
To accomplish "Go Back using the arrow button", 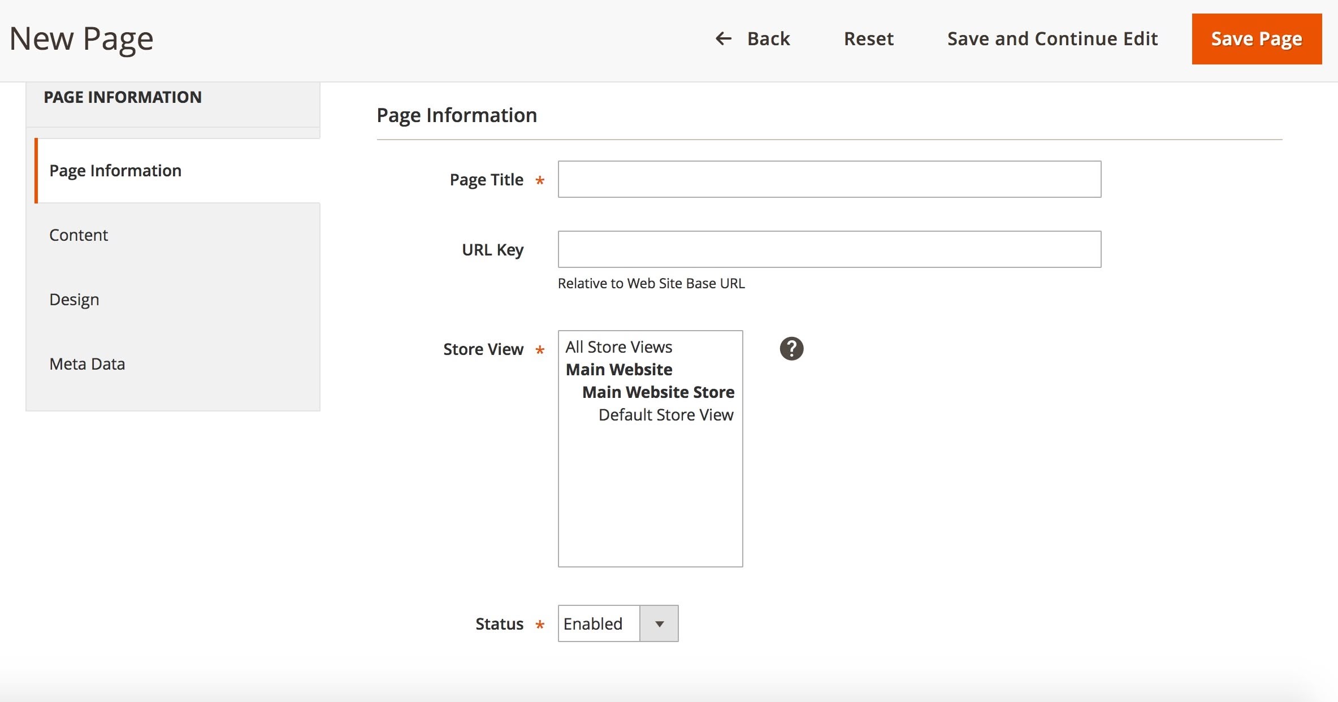I will pos(752,39).
